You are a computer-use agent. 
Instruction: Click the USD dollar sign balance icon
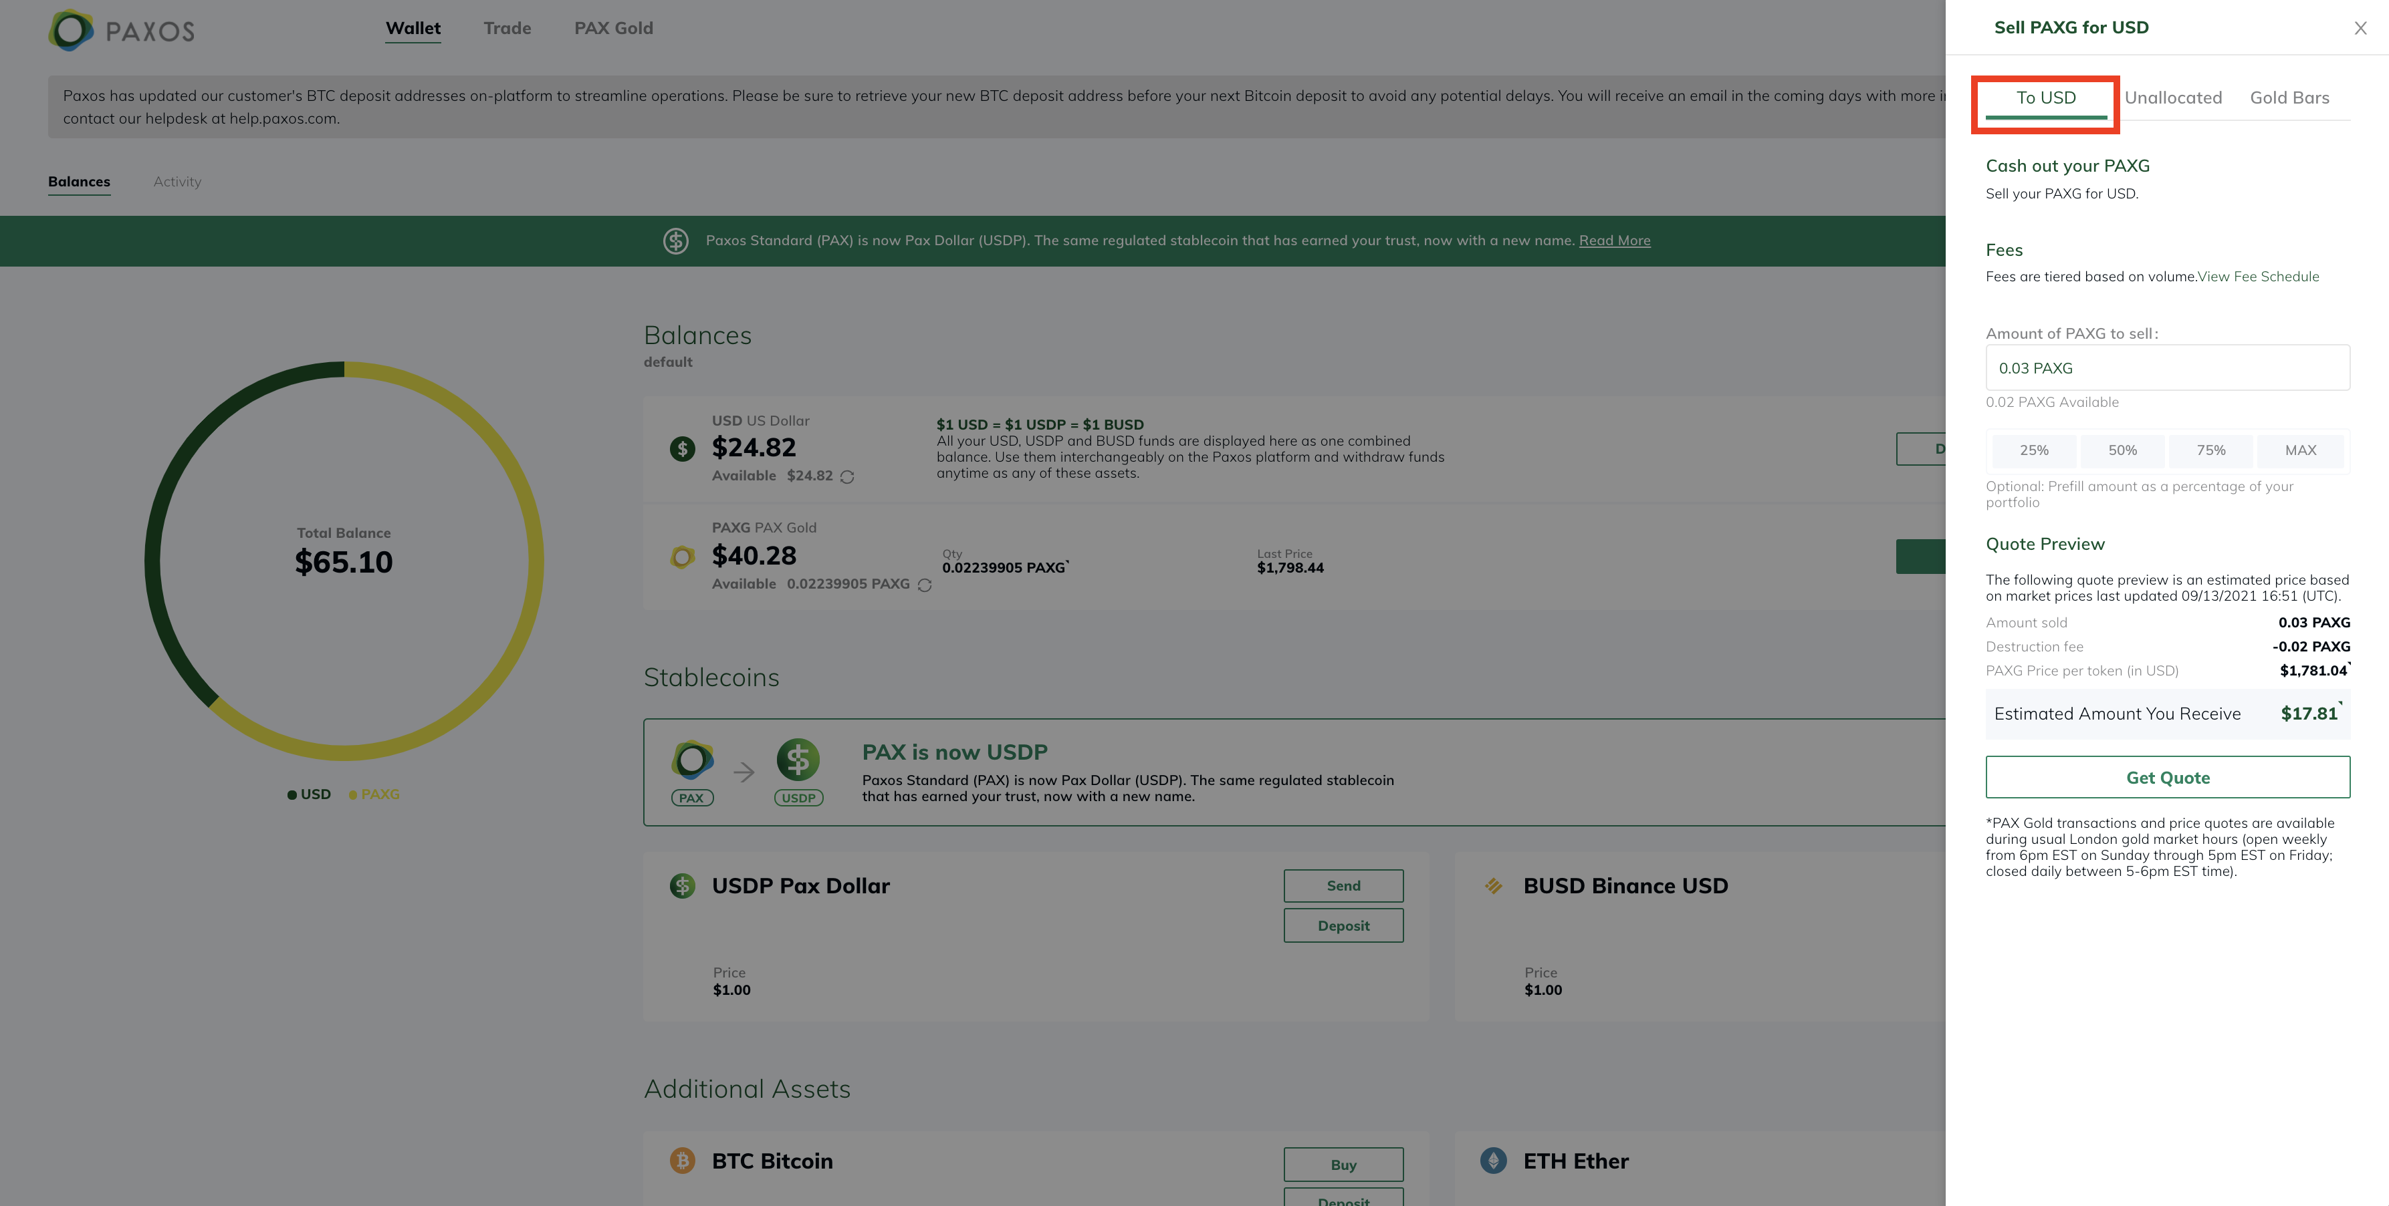[x=683, y=450]
